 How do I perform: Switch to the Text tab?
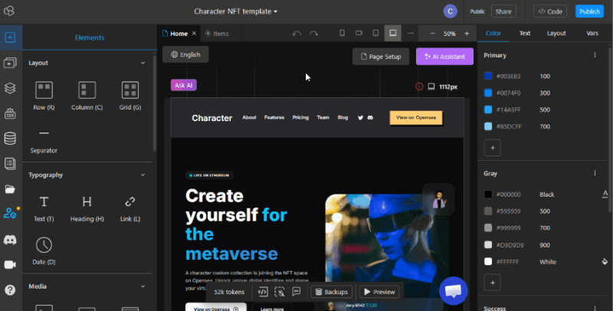525,34
